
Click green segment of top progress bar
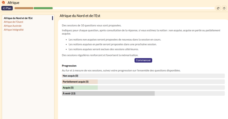click(43, 8)
